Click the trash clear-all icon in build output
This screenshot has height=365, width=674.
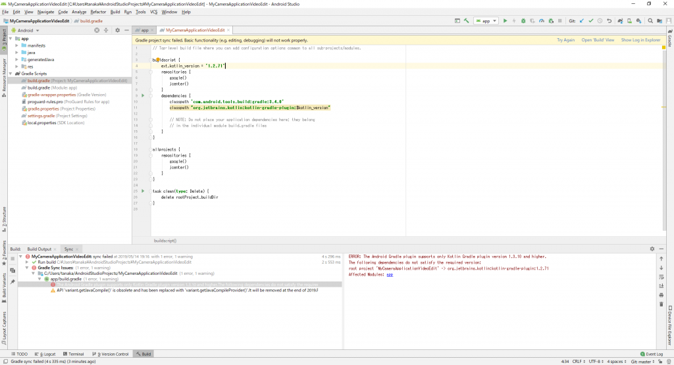pos(661,304)
